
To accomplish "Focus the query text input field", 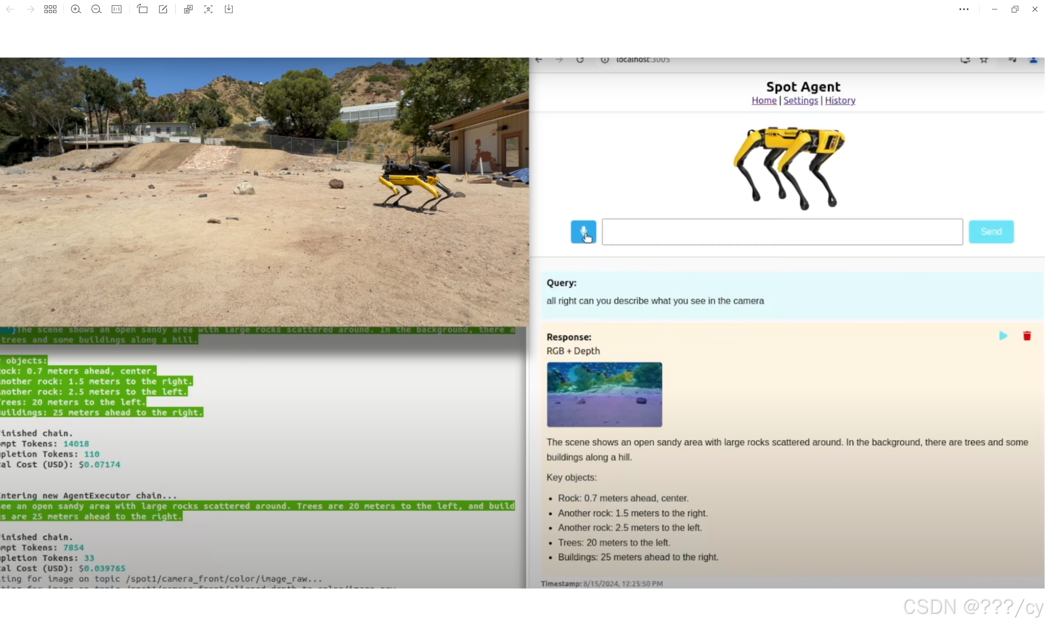I will click(782, 232).
